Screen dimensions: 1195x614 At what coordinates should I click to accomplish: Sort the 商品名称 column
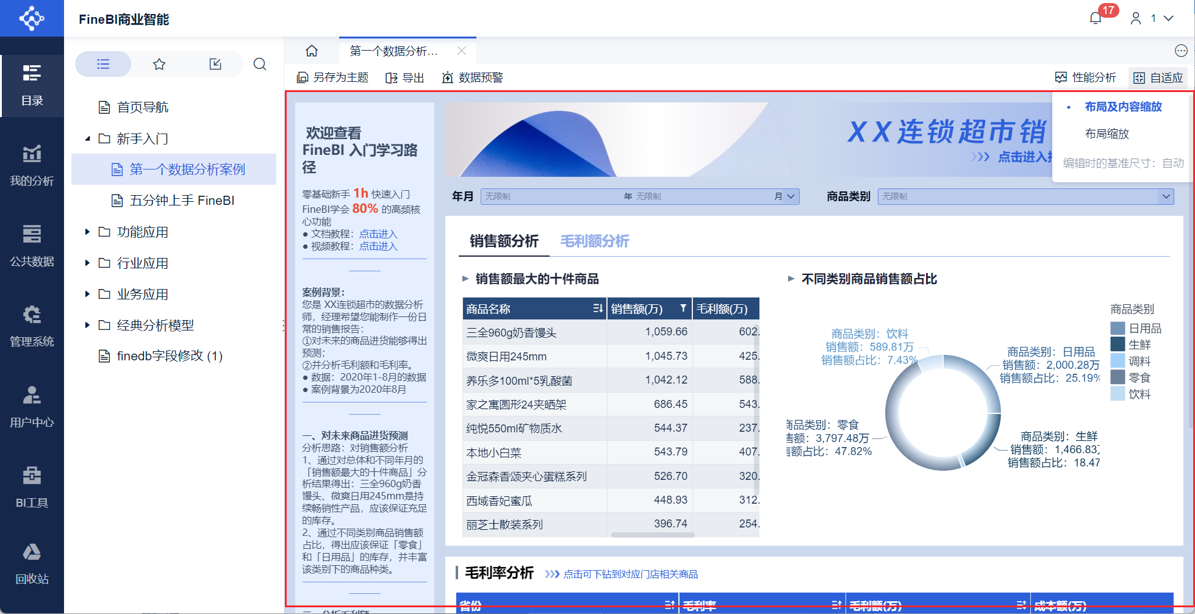(x=598, y=309)
